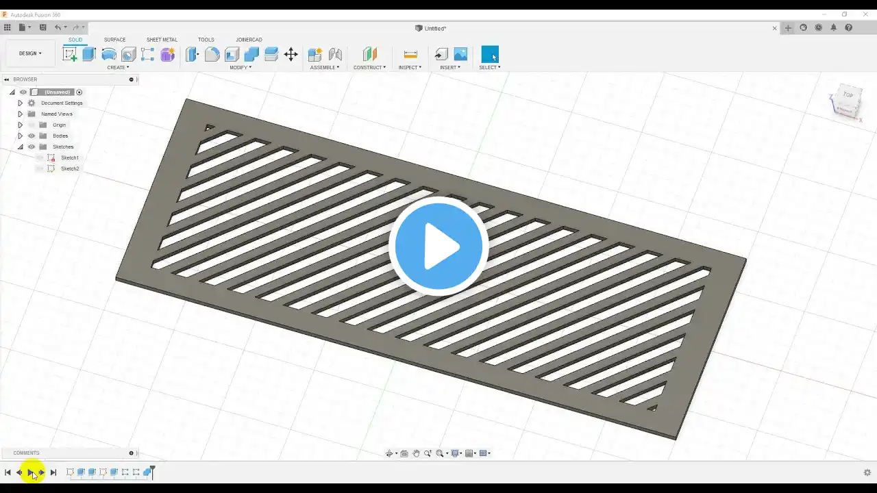Expand the Document Settings tree node
The height and width of the screenshot is (493, 877).
[20, 103]
